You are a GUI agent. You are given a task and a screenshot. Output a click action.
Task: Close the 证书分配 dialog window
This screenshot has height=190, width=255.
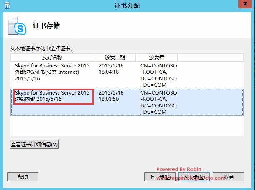[x=245, y=4]
